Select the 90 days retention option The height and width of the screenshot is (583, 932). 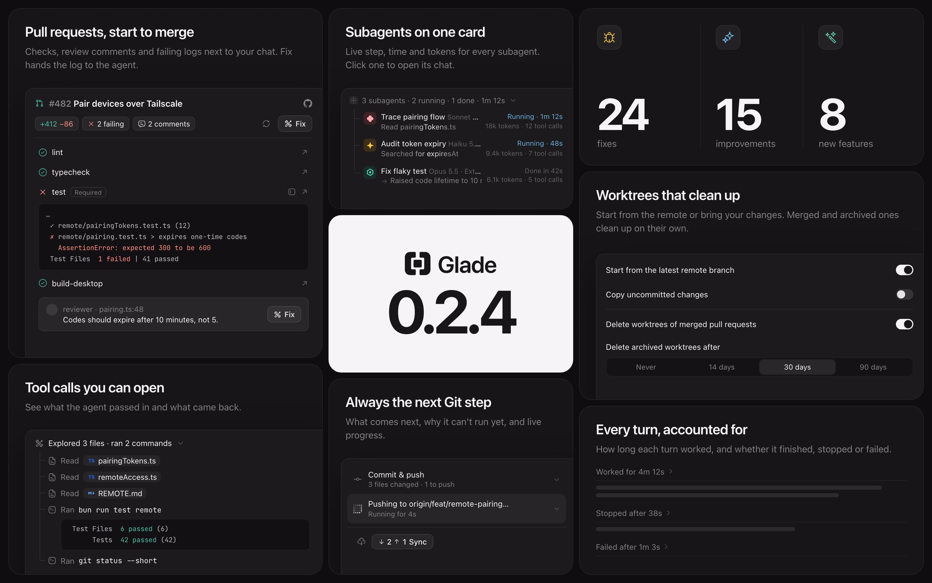pyautogui.click(x=873, y=367)
